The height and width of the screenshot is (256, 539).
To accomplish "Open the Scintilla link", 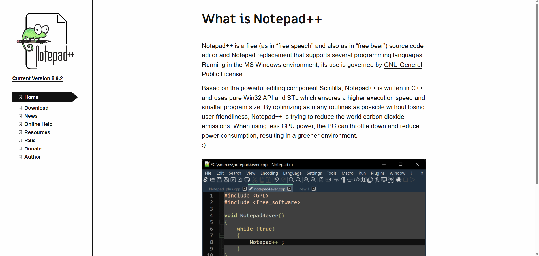I will [330, 88].
